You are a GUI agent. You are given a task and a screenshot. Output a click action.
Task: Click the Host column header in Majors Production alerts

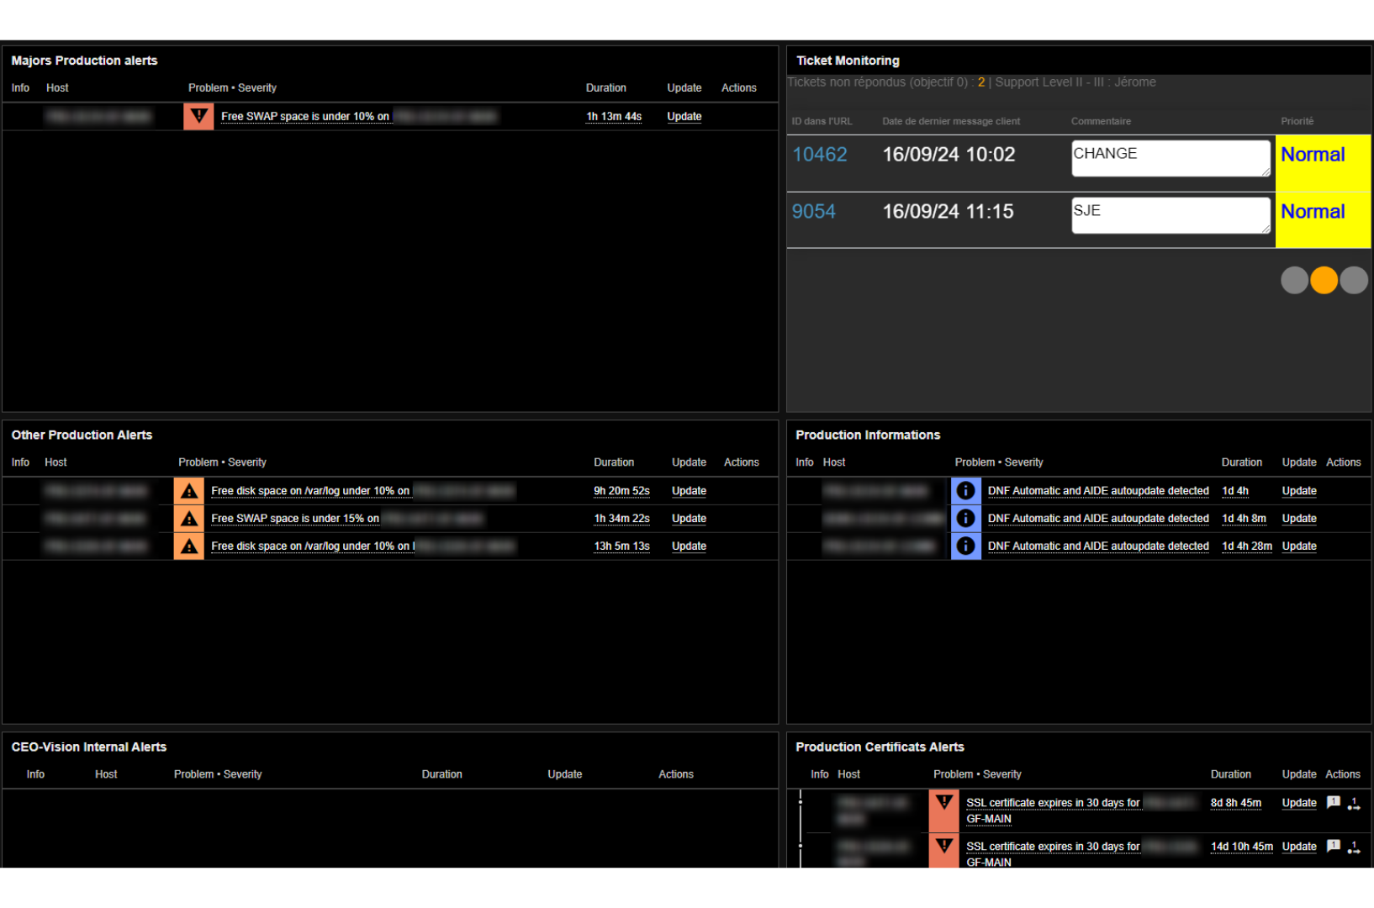(x=57, y=88)
